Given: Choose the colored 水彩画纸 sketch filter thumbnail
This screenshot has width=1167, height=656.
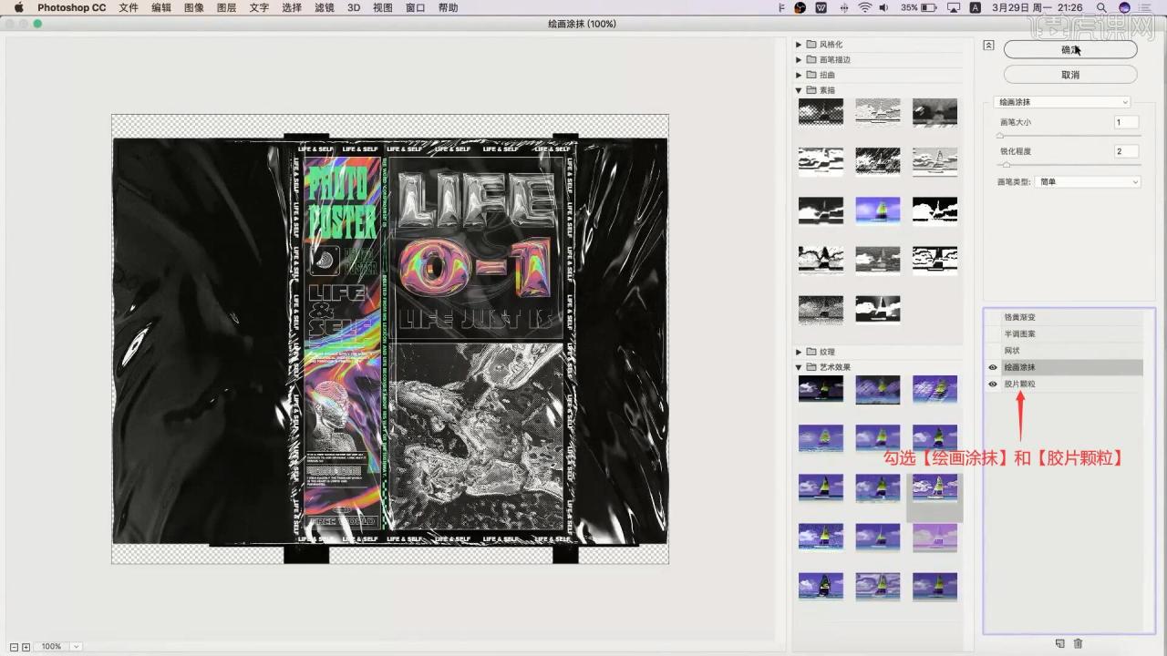Looking at the screenshot, I should [x=878, y=210].
